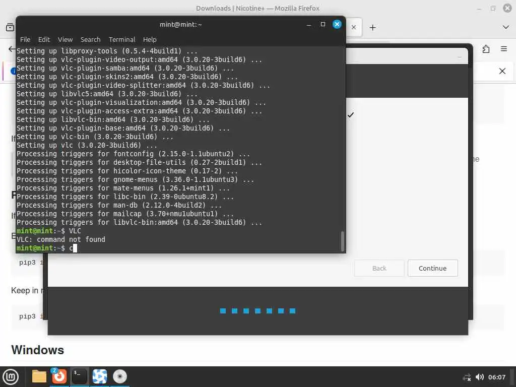This screenshot has height=387, width=516.
Task: Click the Windows heading in Firefox page
Action: [37, 350]
